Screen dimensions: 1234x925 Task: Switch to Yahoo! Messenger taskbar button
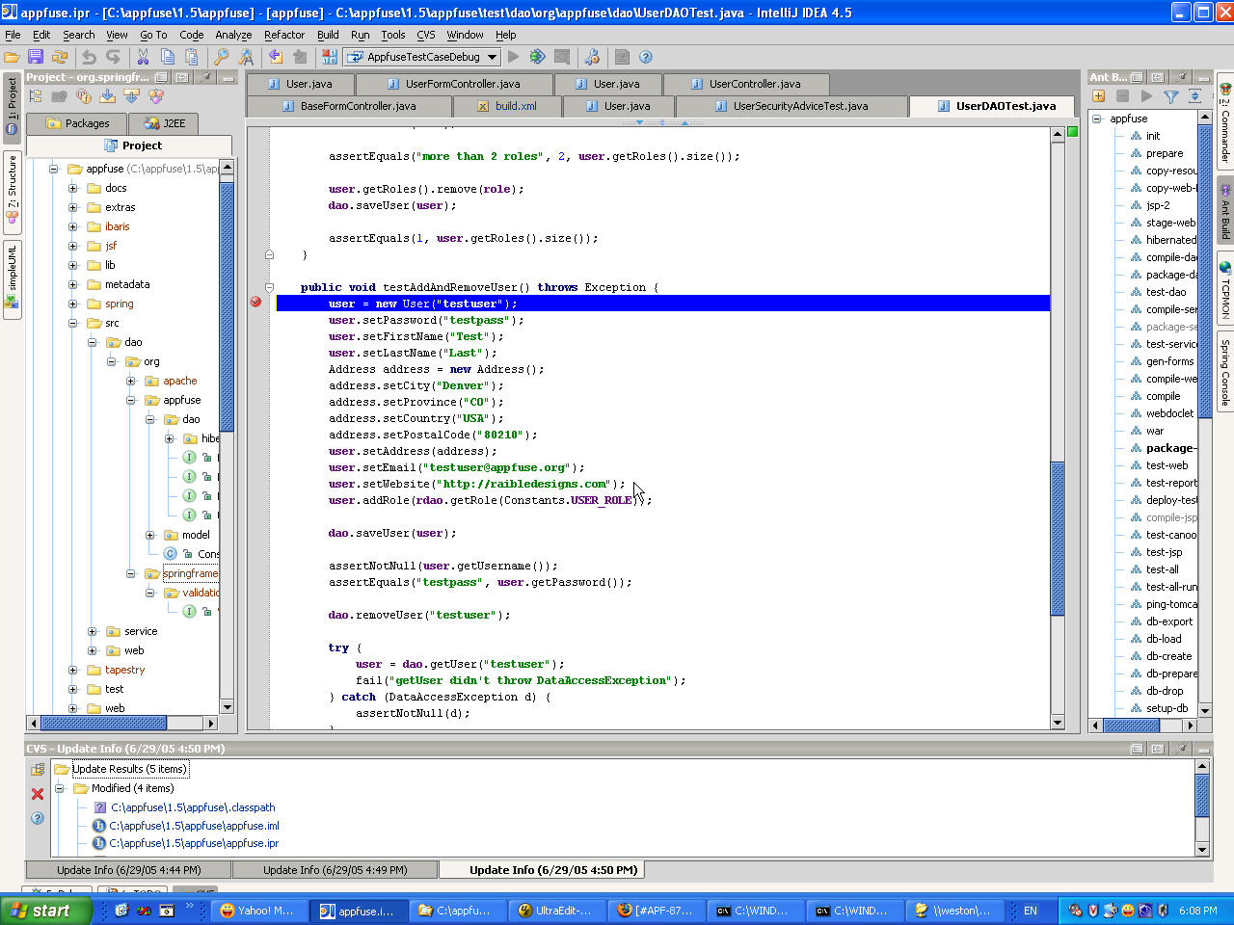pos(257,911)
